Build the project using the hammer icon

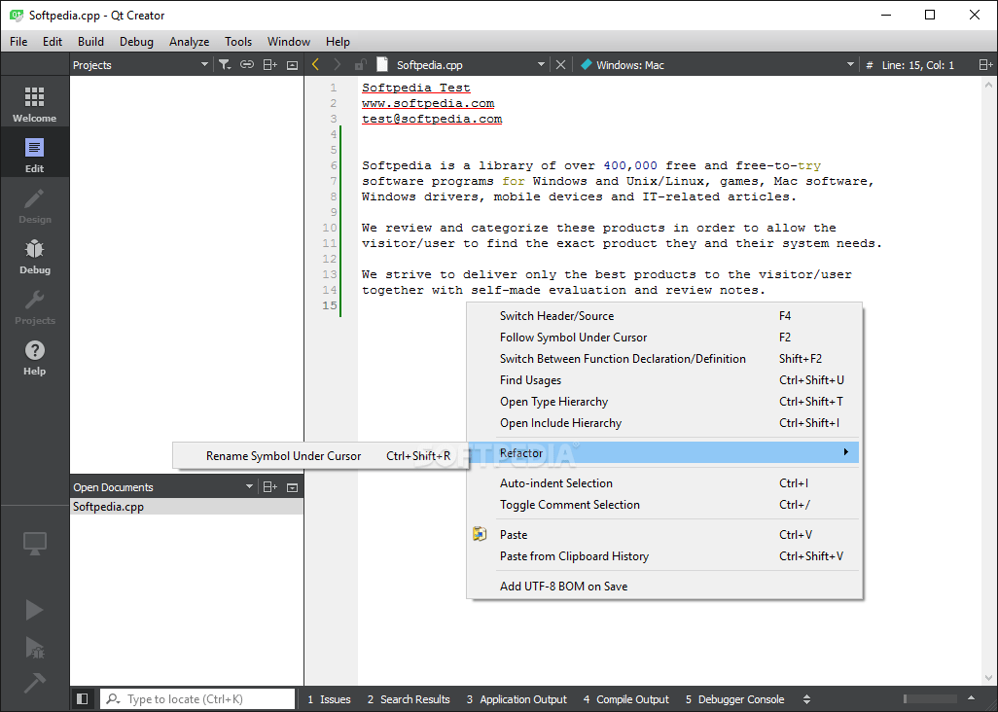pos(34,684)
